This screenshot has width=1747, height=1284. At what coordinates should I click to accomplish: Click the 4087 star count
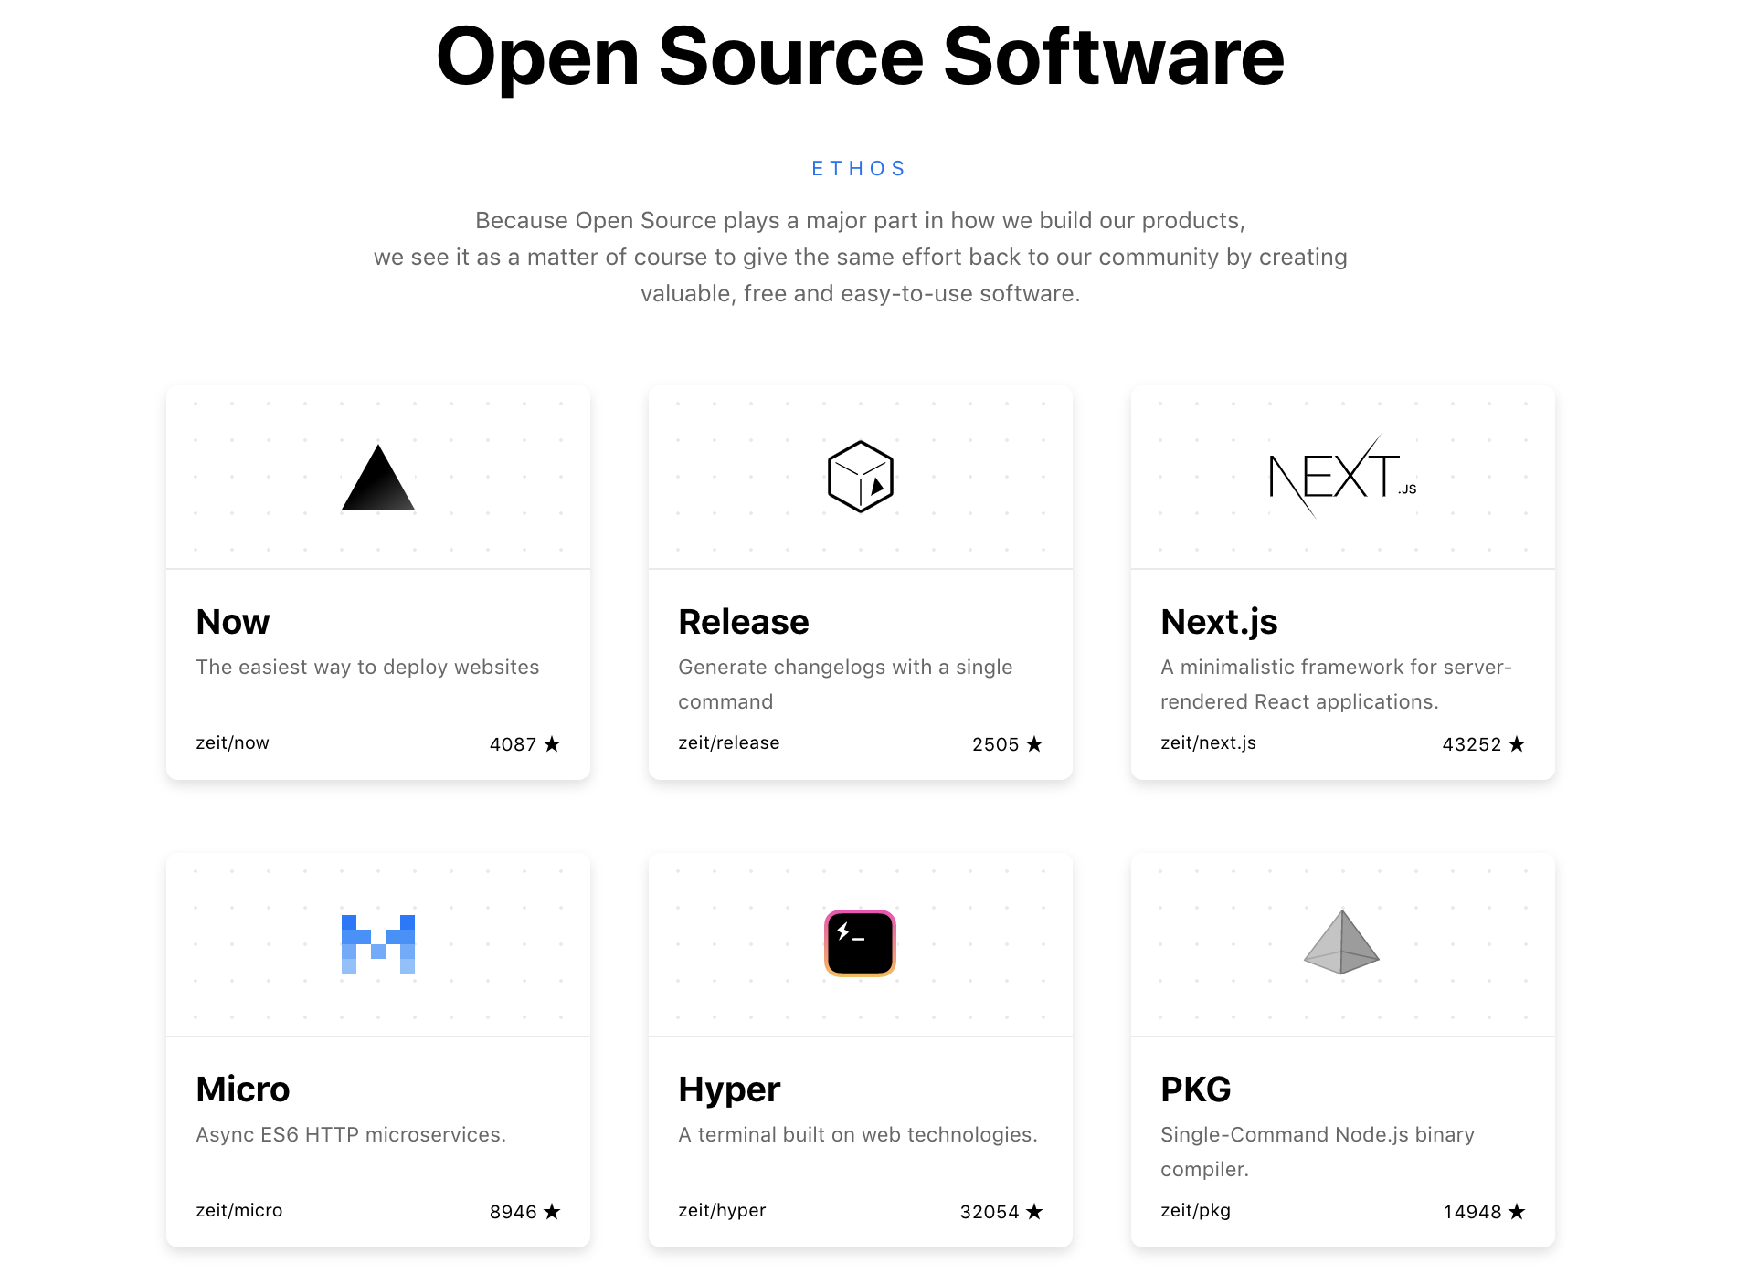[x=513, y=744]
